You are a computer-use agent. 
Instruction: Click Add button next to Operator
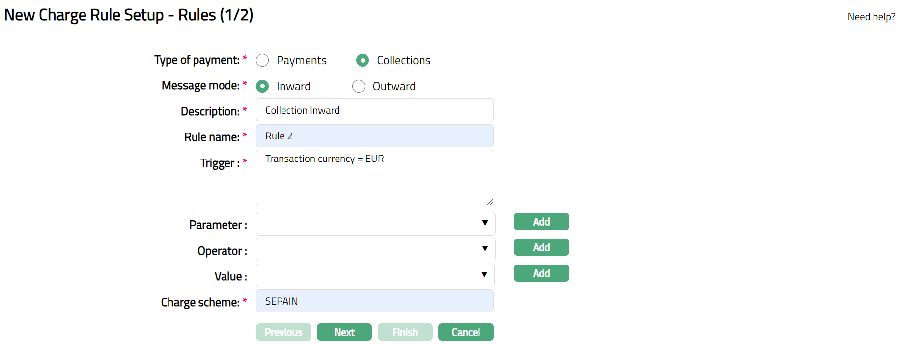coord(541,247)
